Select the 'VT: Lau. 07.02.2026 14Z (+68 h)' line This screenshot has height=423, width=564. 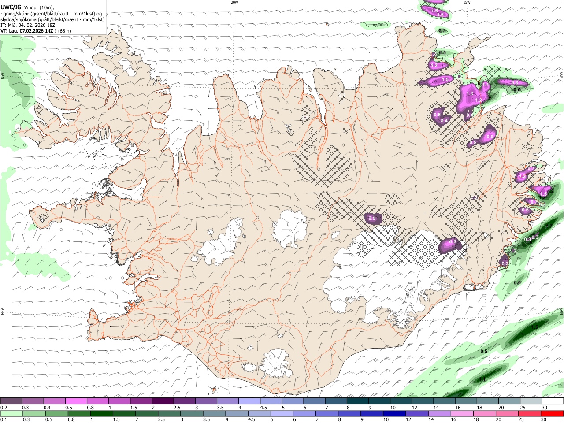36,31
